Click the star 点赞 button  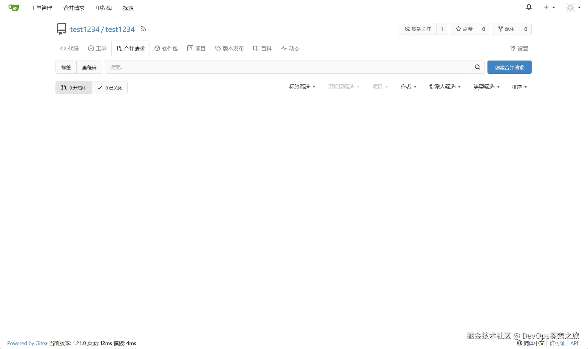[x=464, y=29]
